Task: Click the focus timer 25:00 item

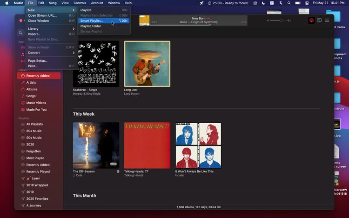Action: pos(228,3)
